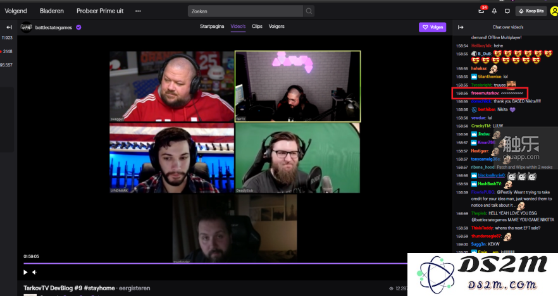Click the LVNDMARK webcam feed
Image resolution: width=558 pixels, height=296 pixels.
pos(172,158)
